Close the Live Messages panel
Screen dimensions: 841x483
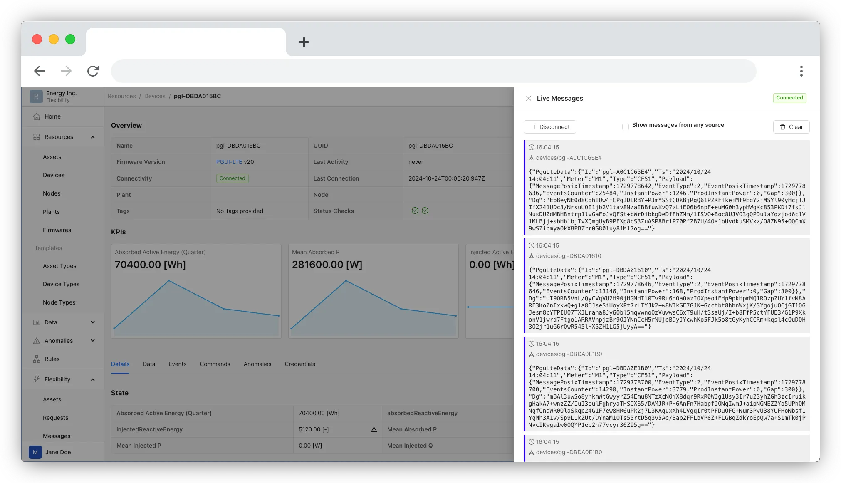pos(528,98)
